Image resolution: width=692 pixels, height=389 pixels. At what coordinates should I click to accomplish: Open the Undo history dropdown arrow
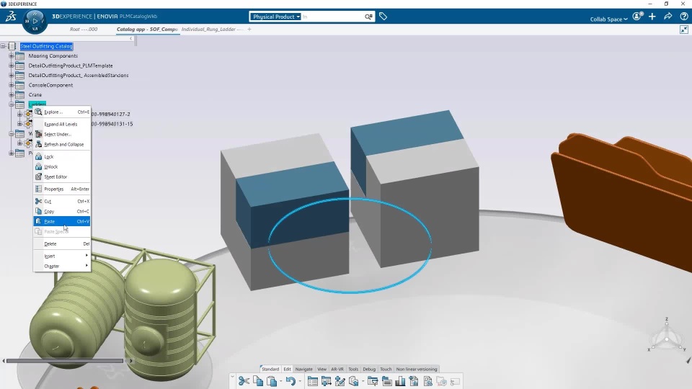300,382
